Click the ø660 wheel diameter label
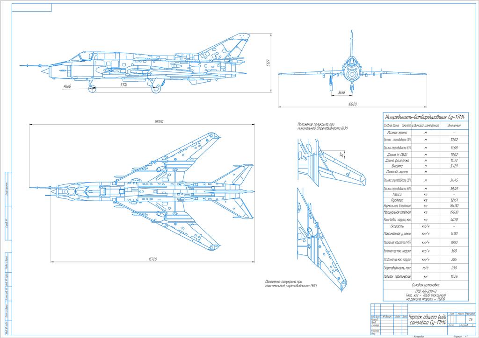479x338 pixels. (67, 86)
